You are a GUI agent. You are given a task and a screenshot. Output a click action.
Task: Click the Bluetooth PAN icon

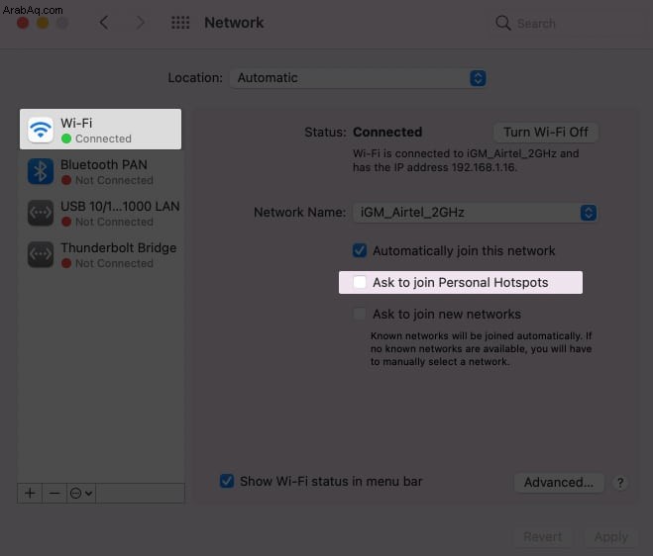[41, 171]
